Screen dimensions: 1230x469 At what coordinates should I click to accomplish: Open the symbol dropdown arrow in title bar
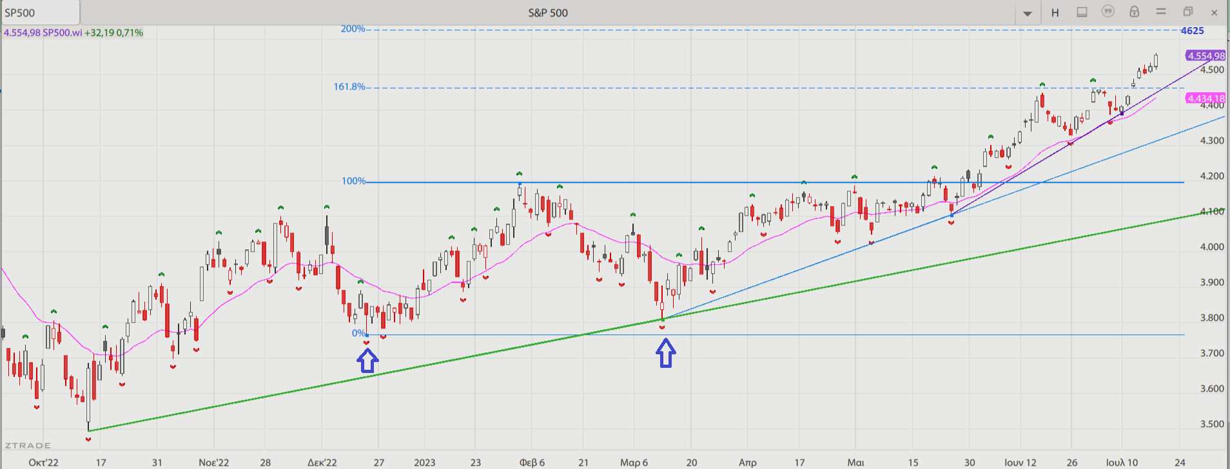point(1028,13)
